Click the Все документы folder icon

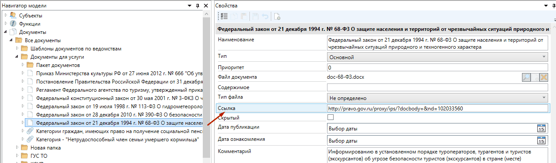coord(18,40)
